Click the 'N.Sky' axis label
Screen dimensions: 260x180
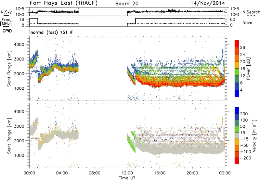click(6, 12)
